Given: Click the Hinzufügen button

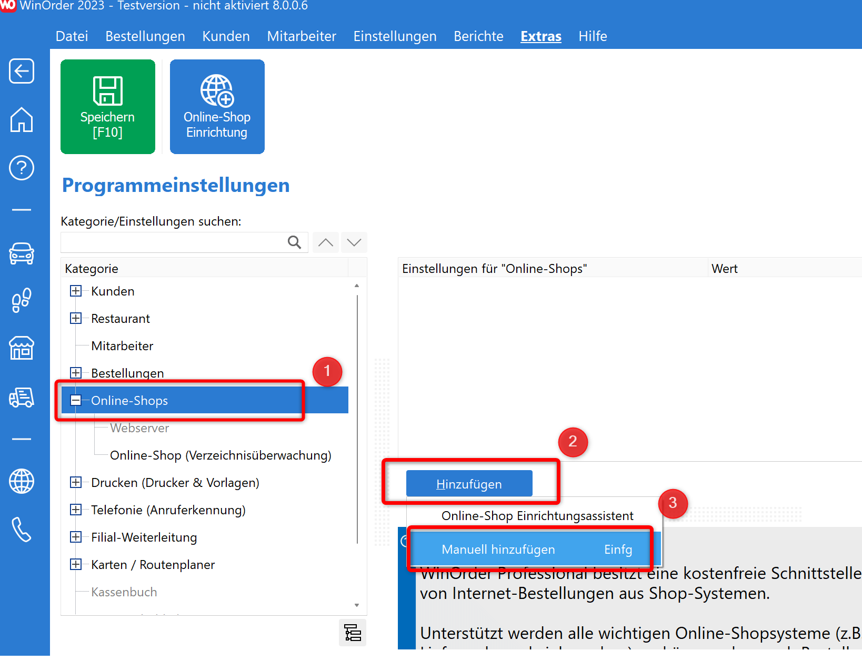Looking at the screenshot, I should point(469,484).
